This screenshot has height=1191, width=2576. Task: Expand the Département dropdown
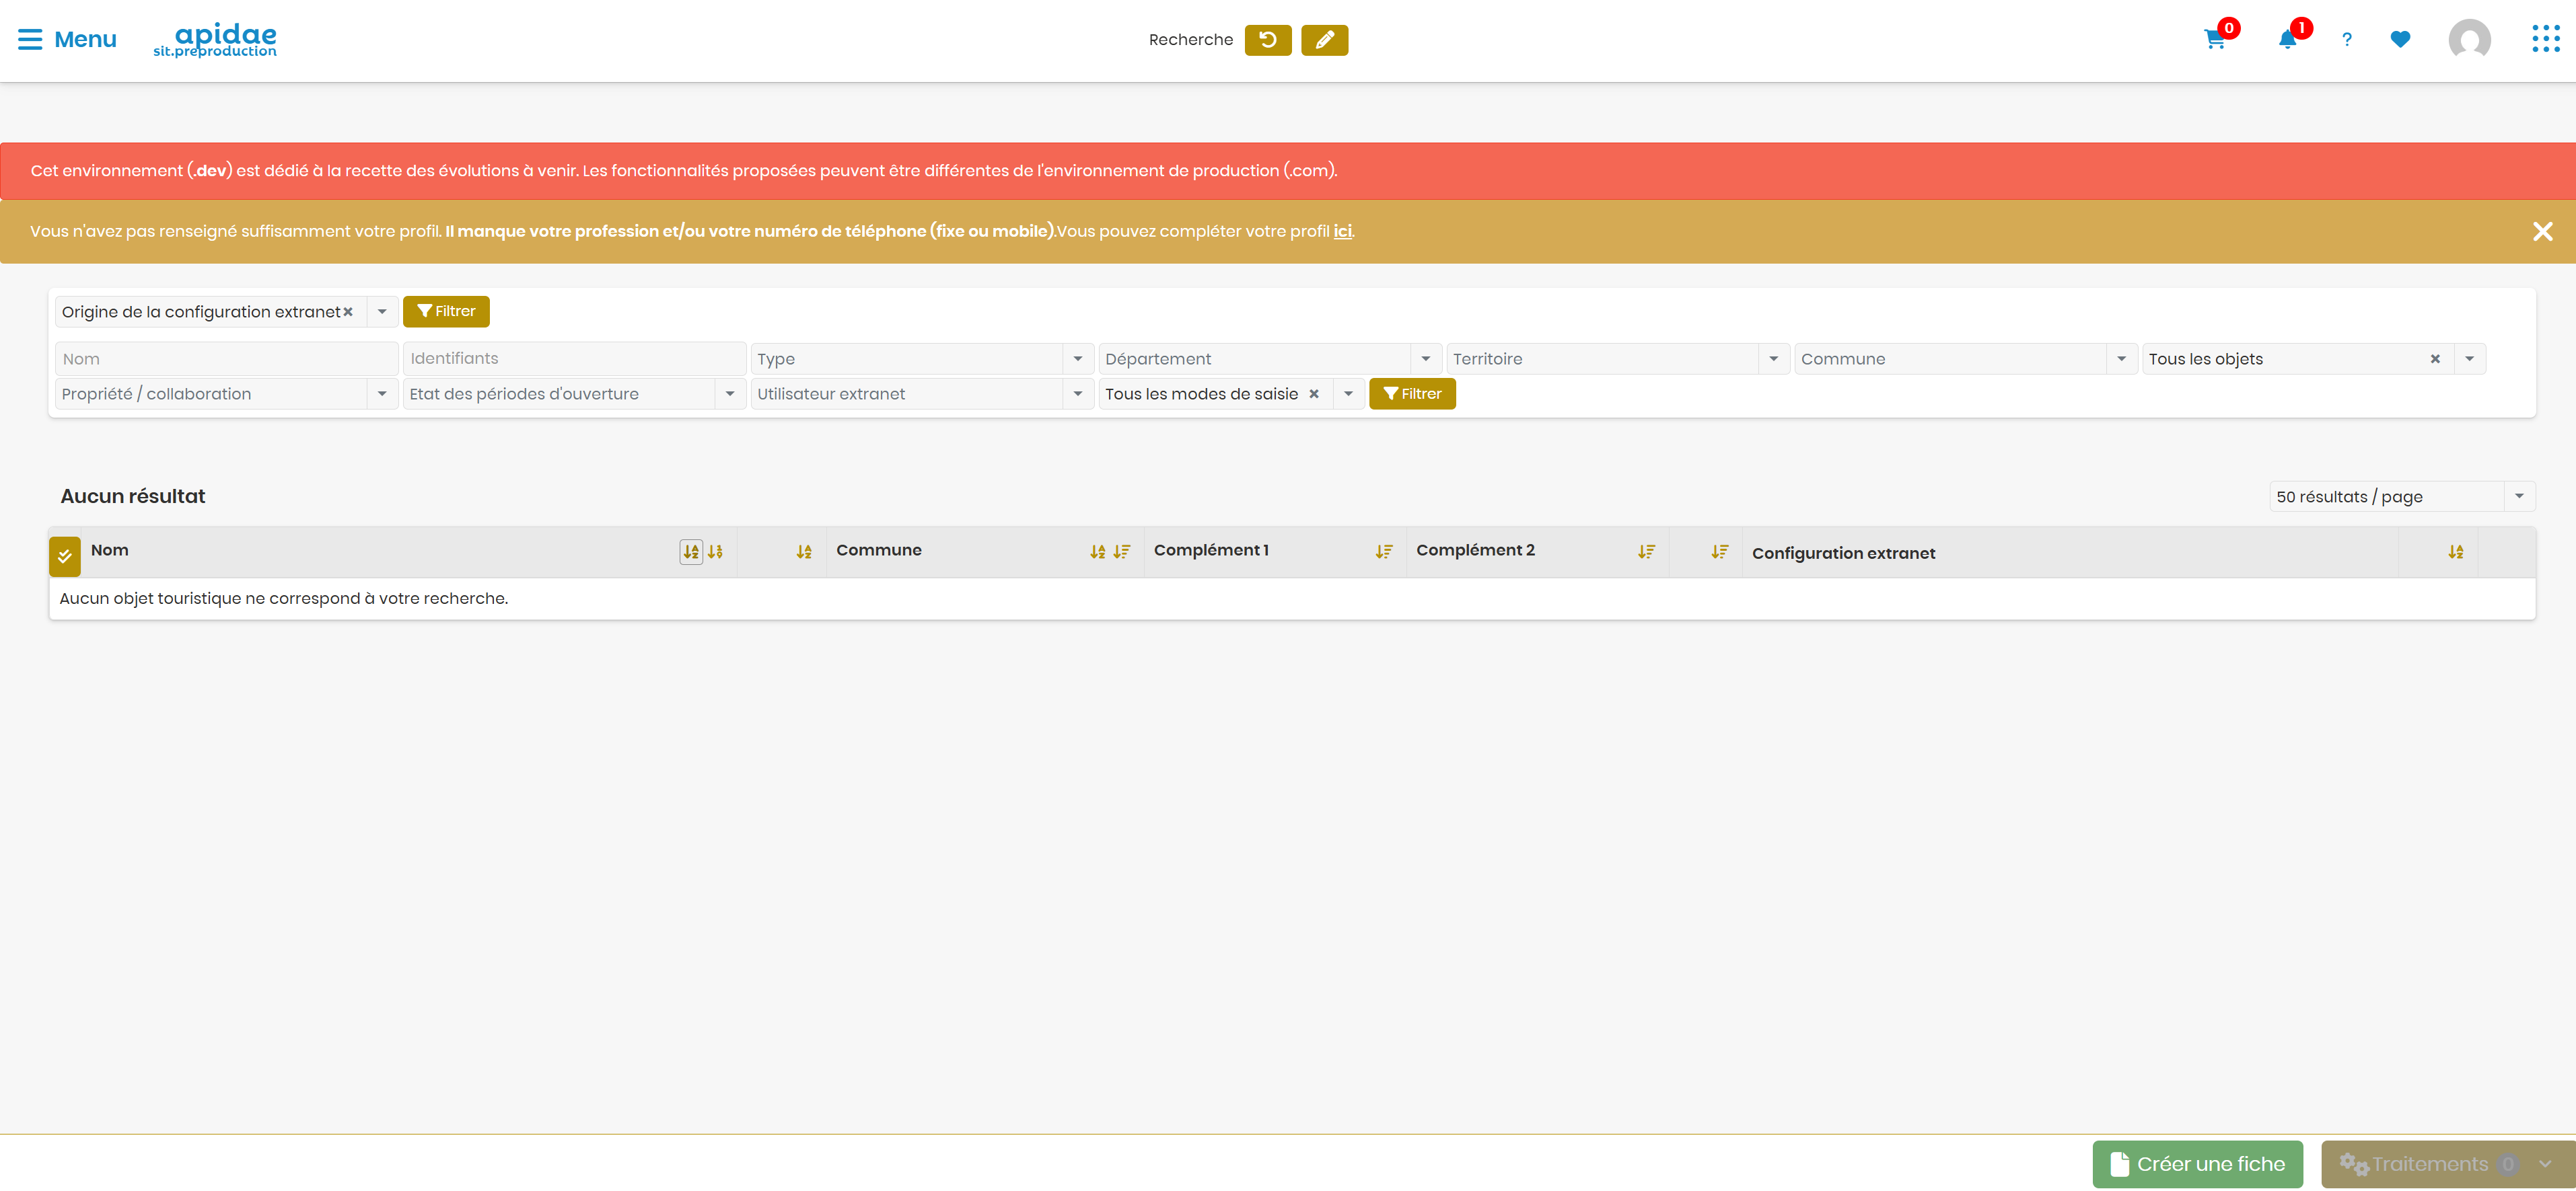tap(1425, 358)
